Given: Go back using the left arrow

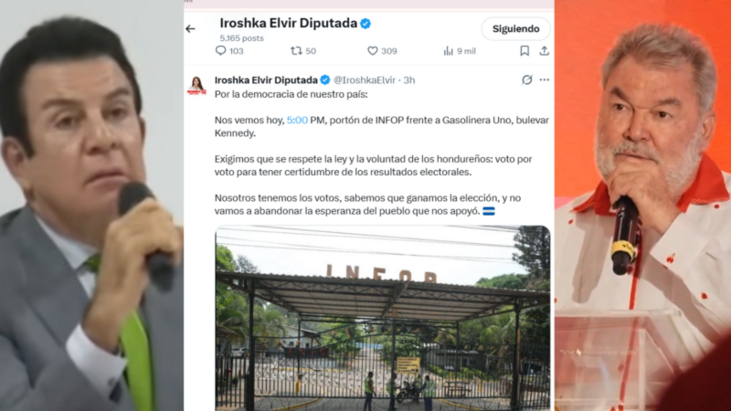Looking at the screenshot, I should pyautogui.click(x=190, y=29).
